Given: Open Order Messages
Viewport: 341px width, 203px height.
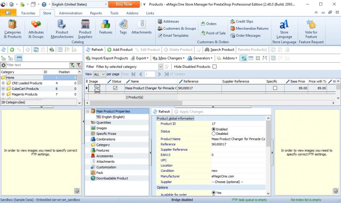Looking at the screenshot, I should (246, 36).
